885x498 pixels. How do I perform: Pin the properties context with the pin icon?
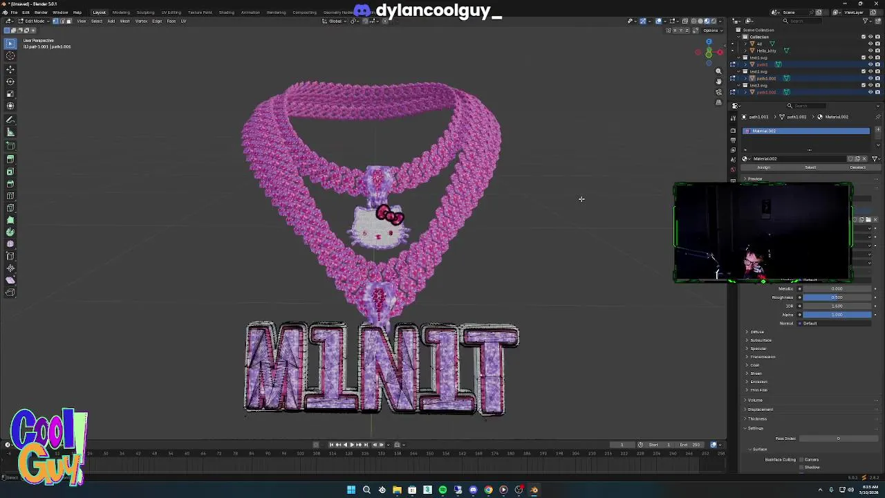pos(878,117)
